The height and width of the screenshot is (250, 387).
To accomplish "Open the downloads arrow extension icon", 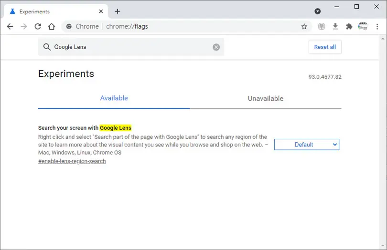I will pos(335,26).
